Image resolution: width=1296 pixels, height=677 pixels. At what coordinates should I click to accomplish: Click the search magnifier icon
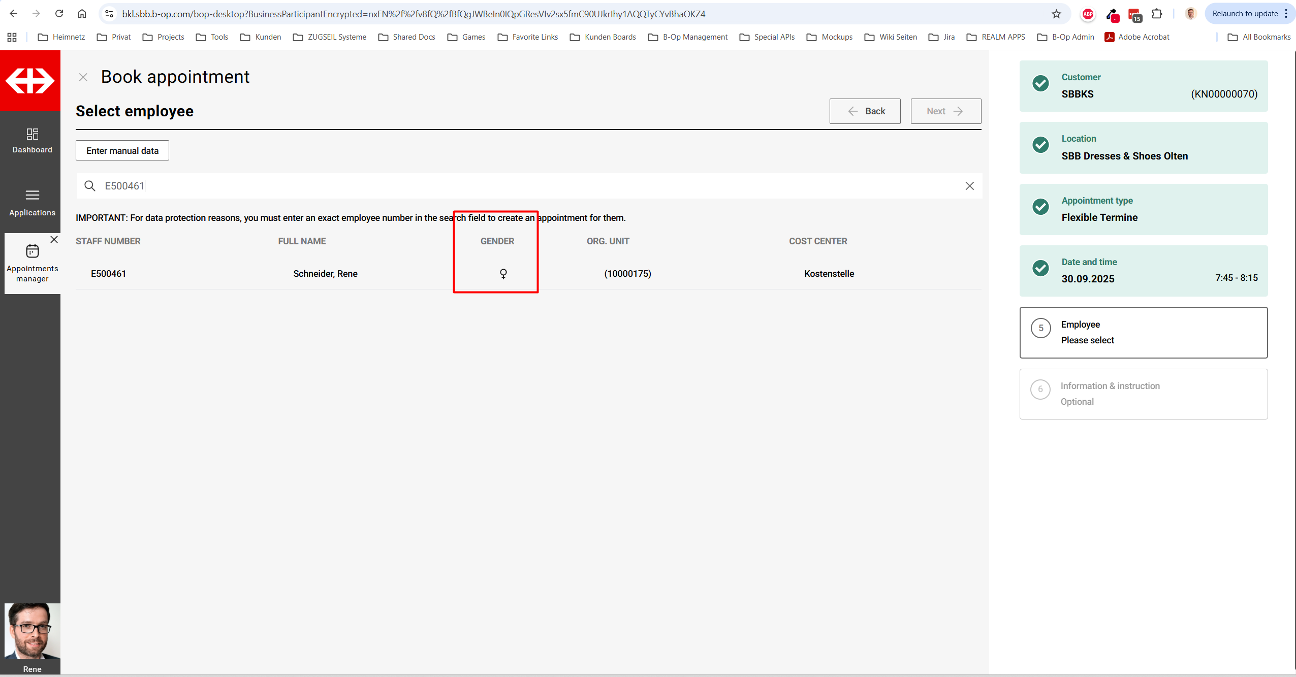pos(90,186)
